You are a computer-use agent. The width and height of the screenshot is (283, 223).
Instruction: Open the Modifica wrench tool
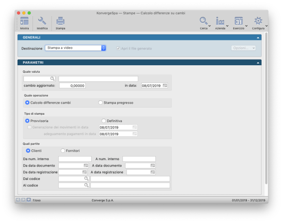click(x=42, y=21)
